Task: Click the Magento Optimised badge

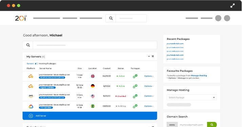Action: click(x=47, y=87)
